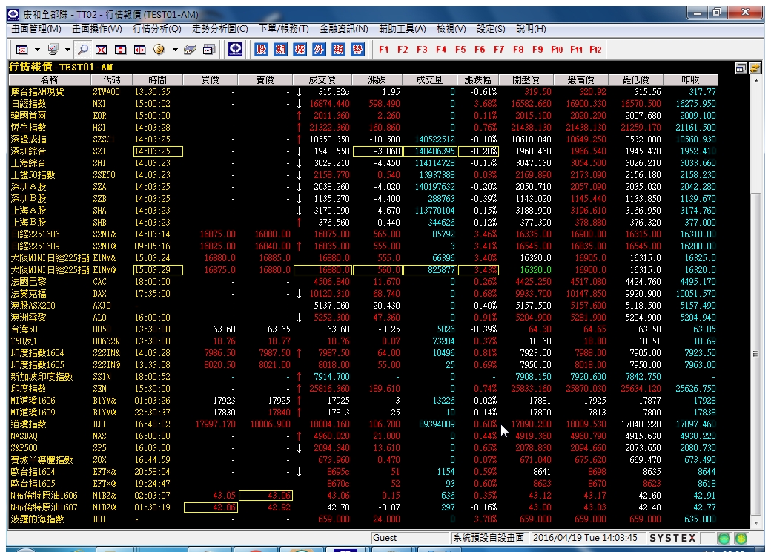Click the 漲跌幅 column header

coord(478,79)
